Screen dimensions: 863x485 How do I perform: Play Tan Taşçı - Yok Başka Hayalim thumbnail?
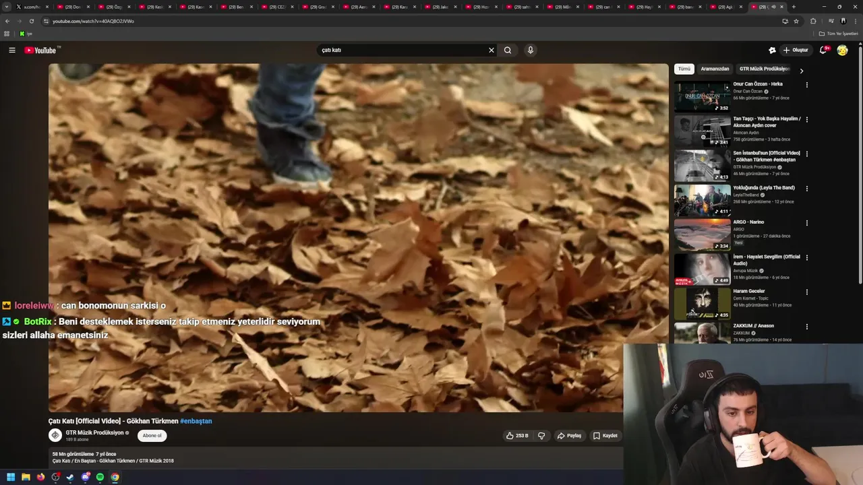[702, 131]
